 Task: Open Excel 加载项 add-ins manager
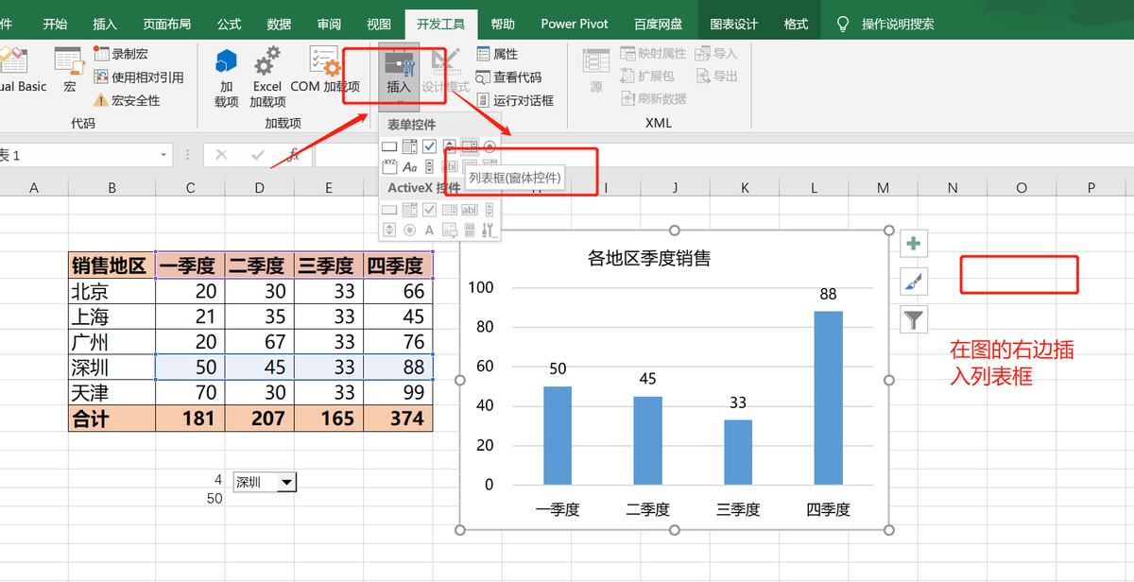click(x=267, y=77)
